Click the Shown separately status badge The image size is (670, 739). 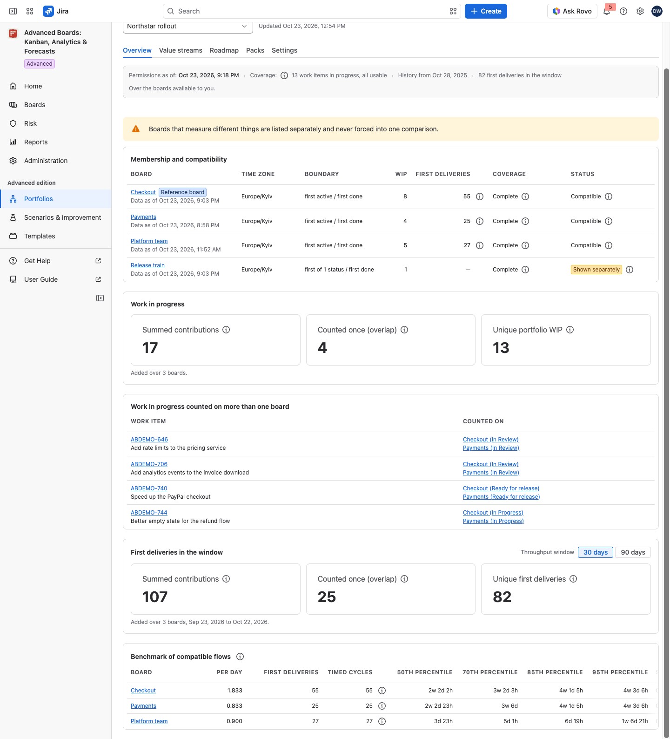tap(596, 270)
